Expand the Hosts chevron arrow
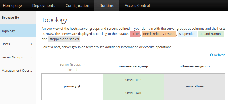Screen dimensions: 228x104 pyautogui.click(x=32, y=44)
